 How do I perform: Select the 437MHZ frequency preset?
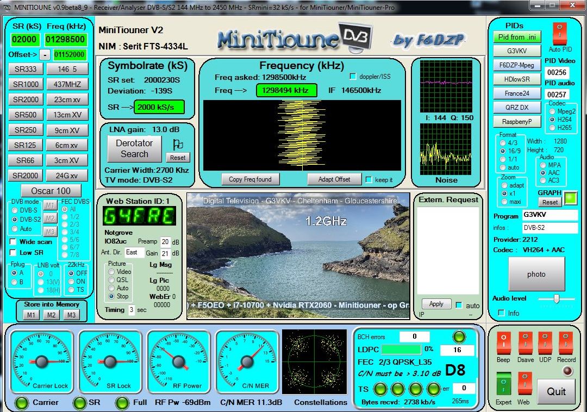pyautogui.click(x=67, y=84)
